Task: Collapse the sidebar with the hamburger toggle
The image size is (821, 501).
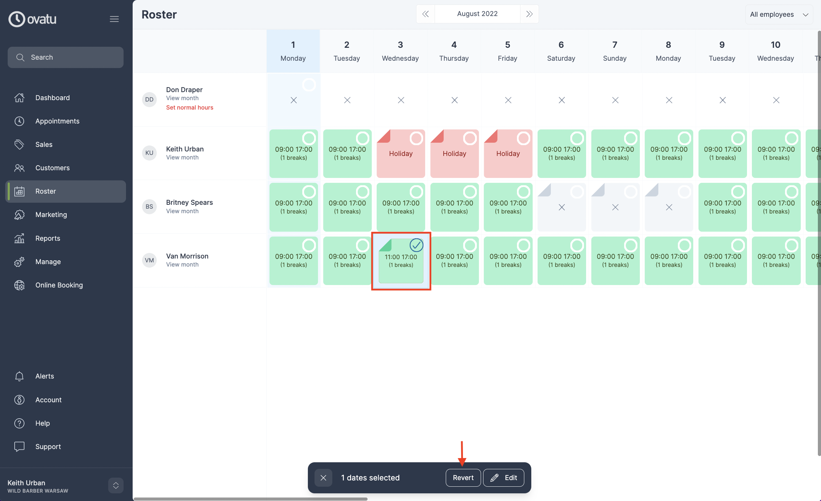Action: (114, 19)
